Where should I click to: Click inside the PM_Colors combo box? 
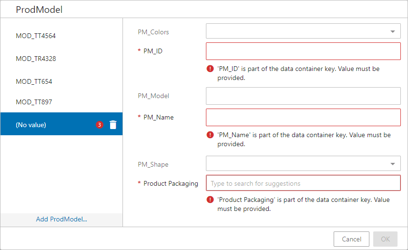303,31
